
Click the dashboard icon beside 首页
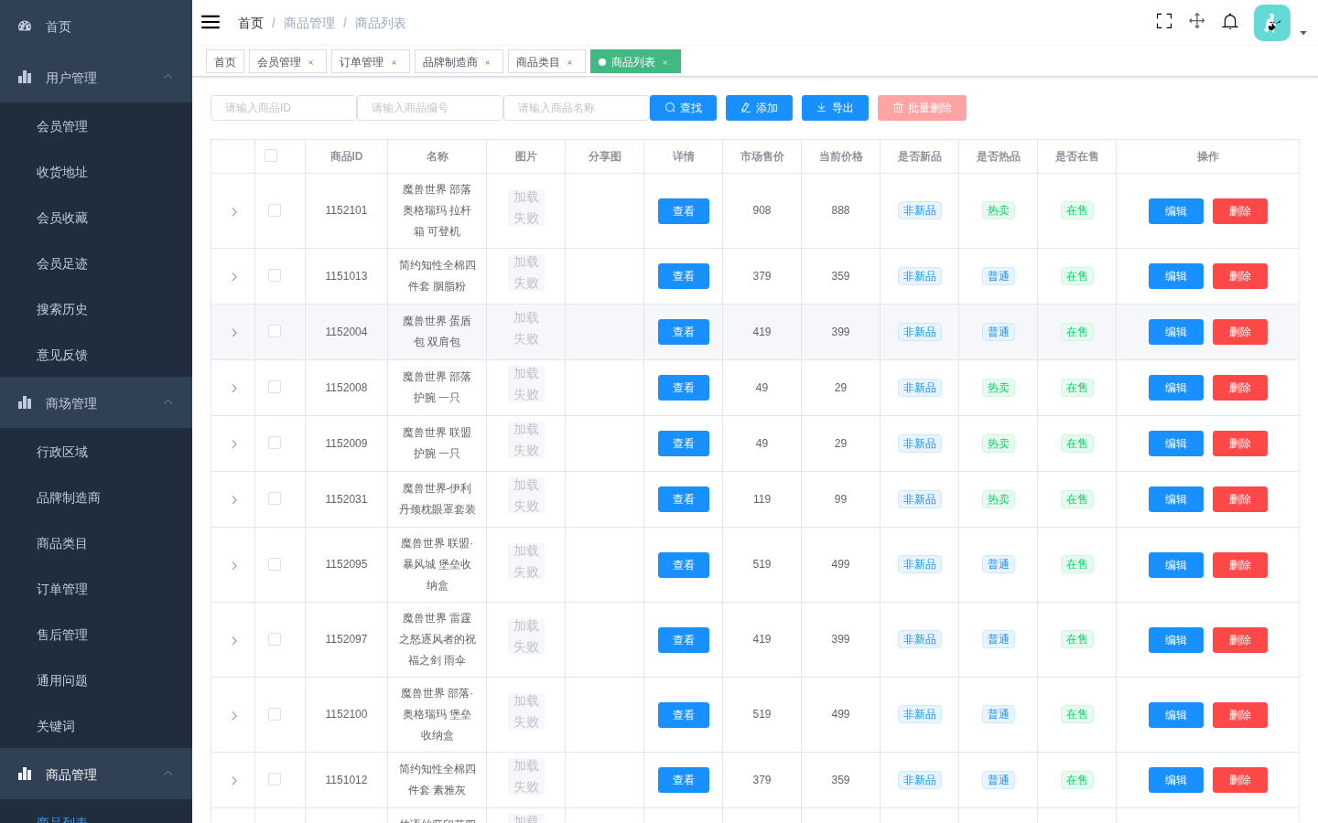point(25,27)
